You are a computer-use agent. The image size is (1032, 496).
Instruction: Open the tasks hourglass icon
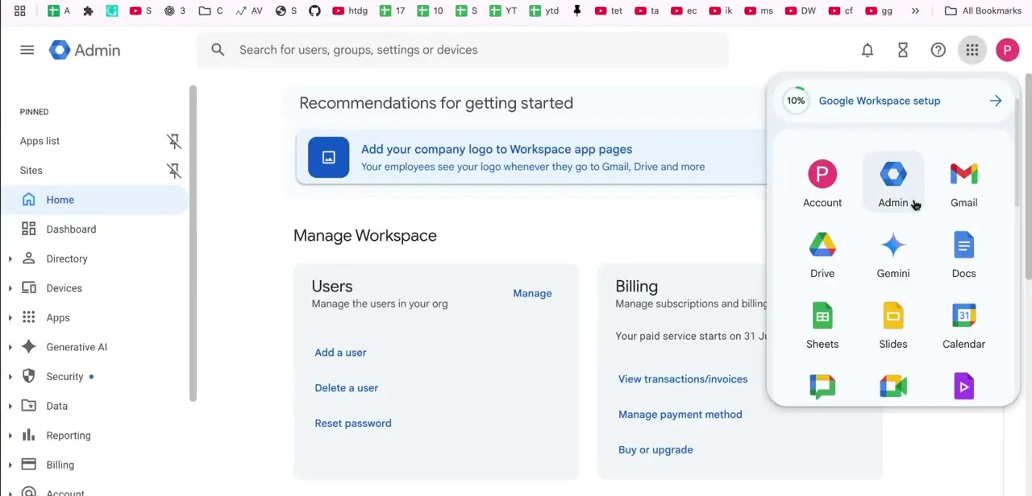[903, 50]
